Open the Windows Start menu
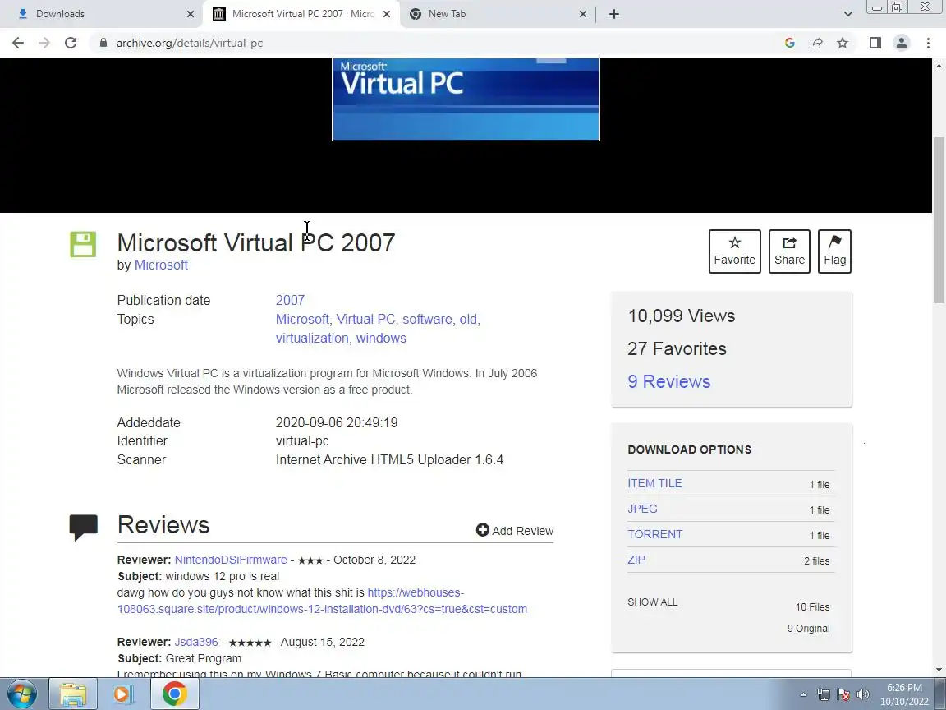The height and width of the screenshot is (710, 946). pyautogui.click(x=21, y=694)
